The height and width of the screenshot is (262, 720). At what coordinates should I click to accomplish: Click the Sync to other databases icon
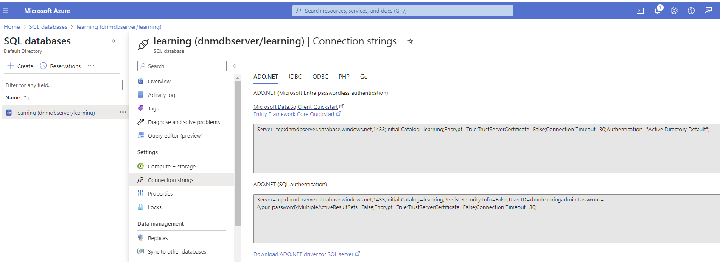(141, 251)
